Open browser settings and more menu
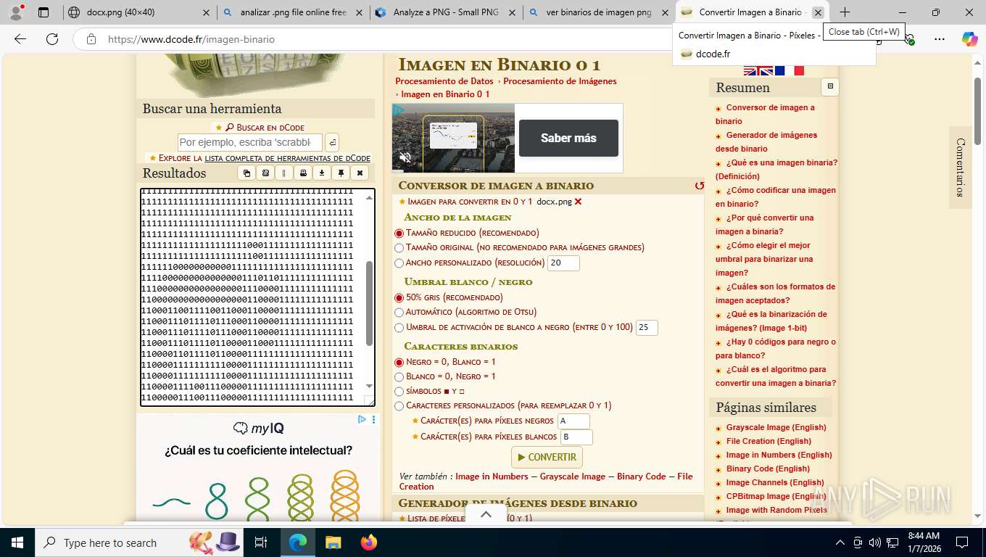 (939, 39)
